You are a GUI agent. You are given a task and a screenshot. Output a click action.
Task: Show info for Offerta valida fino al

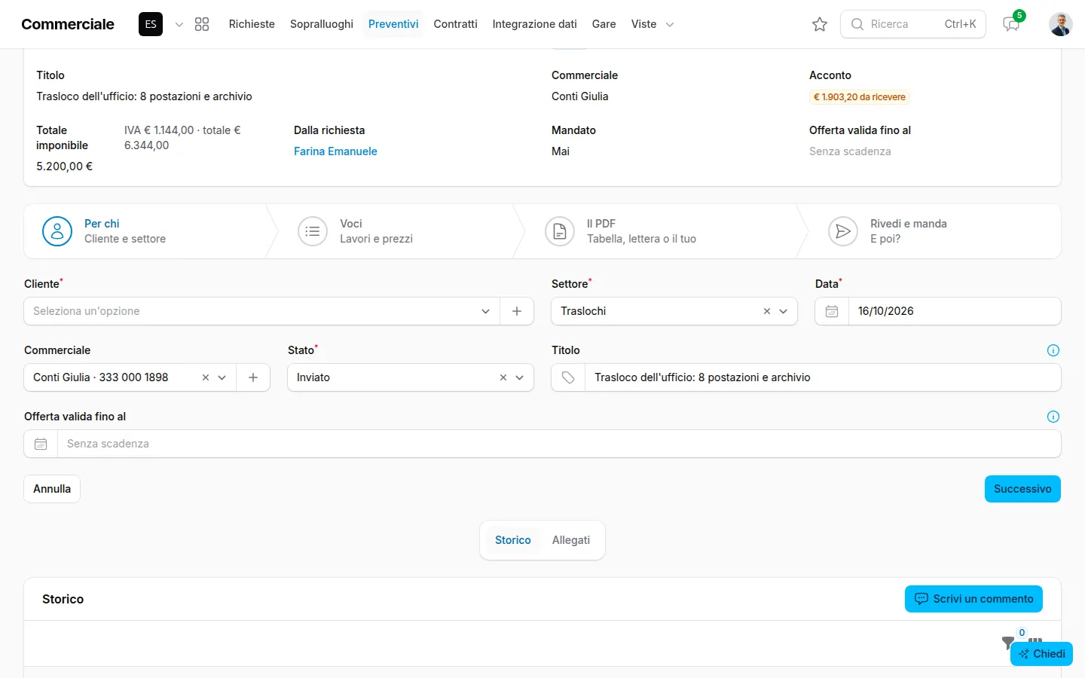pyautogui.click(x=1053, y=417)
